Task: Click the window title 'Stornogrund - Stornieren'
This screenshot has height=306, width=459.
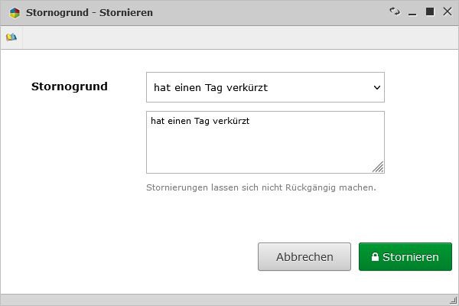Action: (90, 13)
